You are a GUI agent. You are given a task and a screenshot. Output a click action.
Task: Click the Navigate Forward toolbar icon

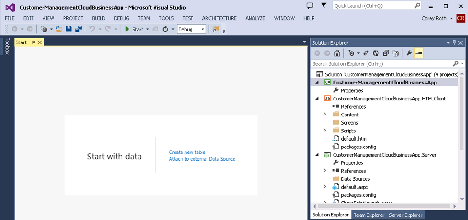click(30, 29)
